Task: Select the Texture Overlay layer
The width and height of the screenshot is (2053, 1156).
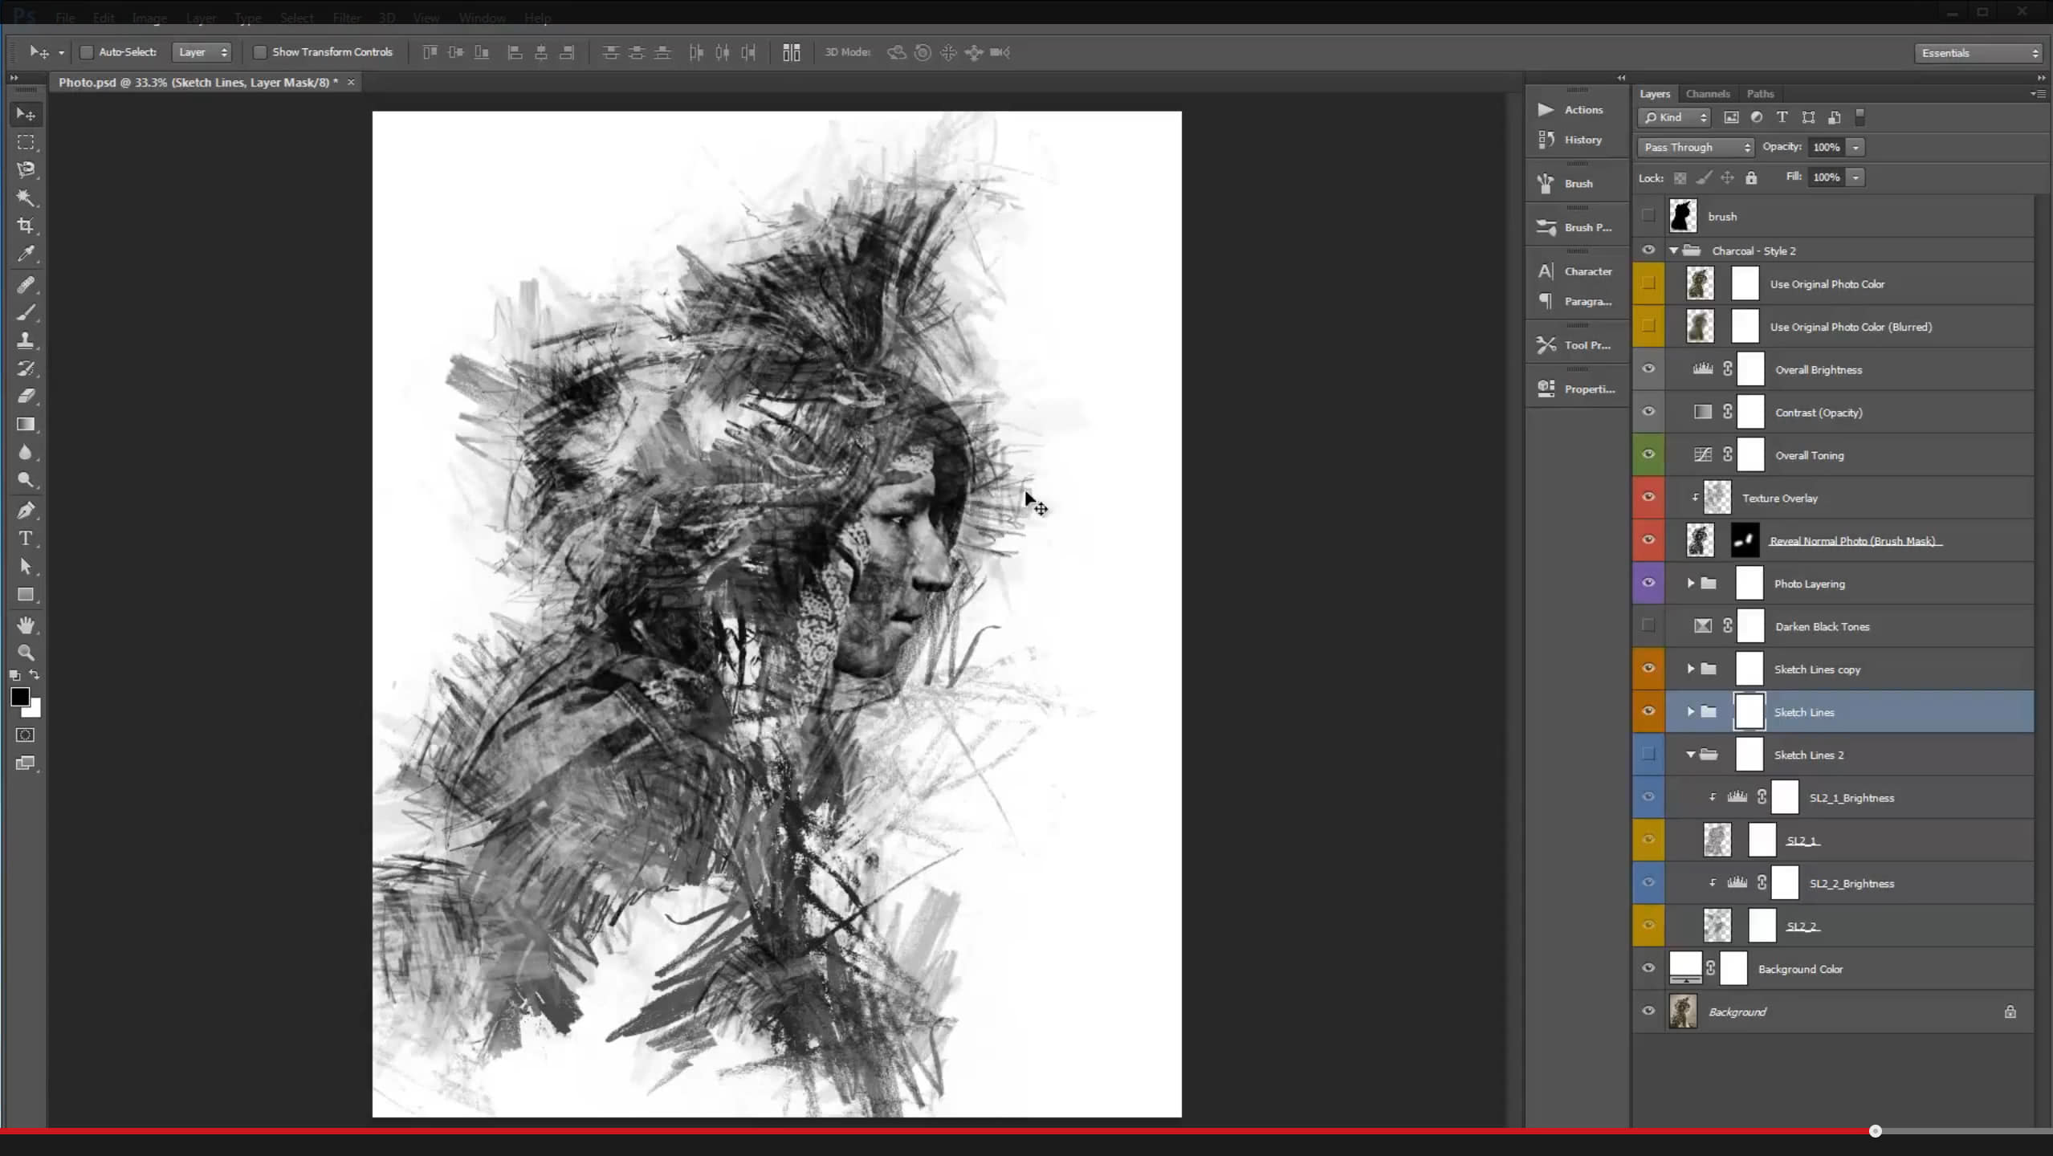Action: click(x=1779, y=498)
